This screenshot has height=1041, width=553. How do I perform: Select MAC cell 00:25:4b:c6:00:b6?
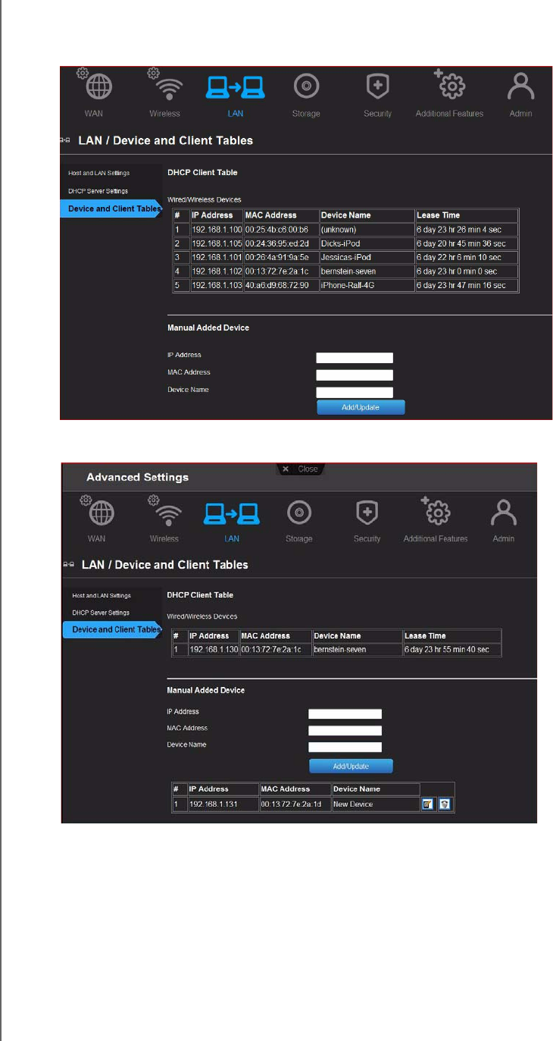coord(280,230)
